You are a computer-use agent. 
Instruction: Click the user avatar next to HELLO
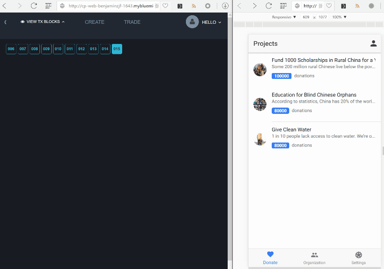click(192, 22)
